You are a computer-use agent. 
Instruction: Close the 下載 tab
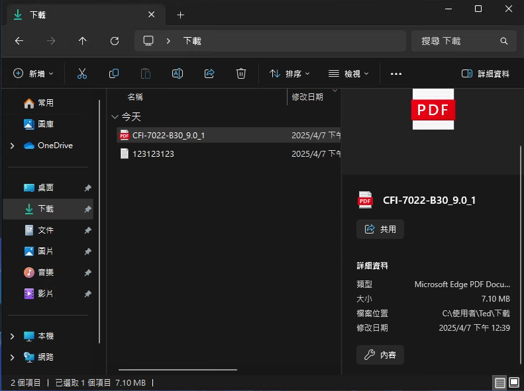pyautogui.click(x=152, y=15)
